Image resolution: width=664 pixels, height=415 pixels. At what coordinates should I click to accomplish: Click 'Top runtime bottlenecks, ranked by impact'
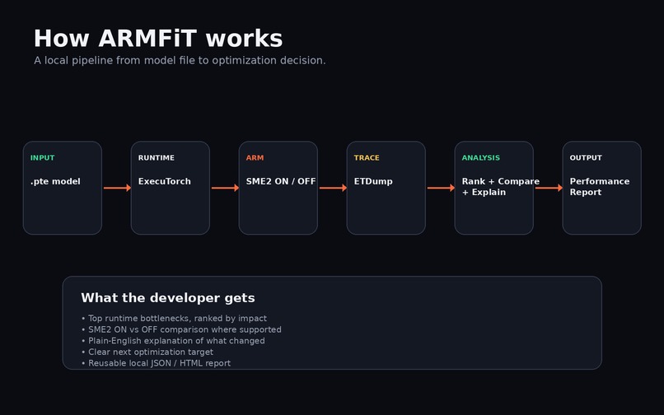point(174,318)
